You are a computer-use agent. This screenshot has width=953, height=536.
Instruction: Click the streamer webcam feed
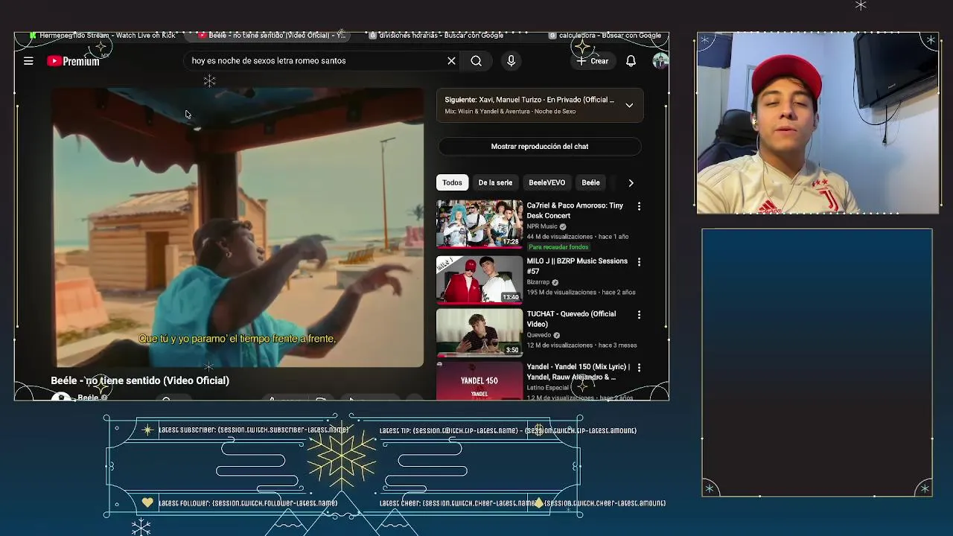(817, 123)
